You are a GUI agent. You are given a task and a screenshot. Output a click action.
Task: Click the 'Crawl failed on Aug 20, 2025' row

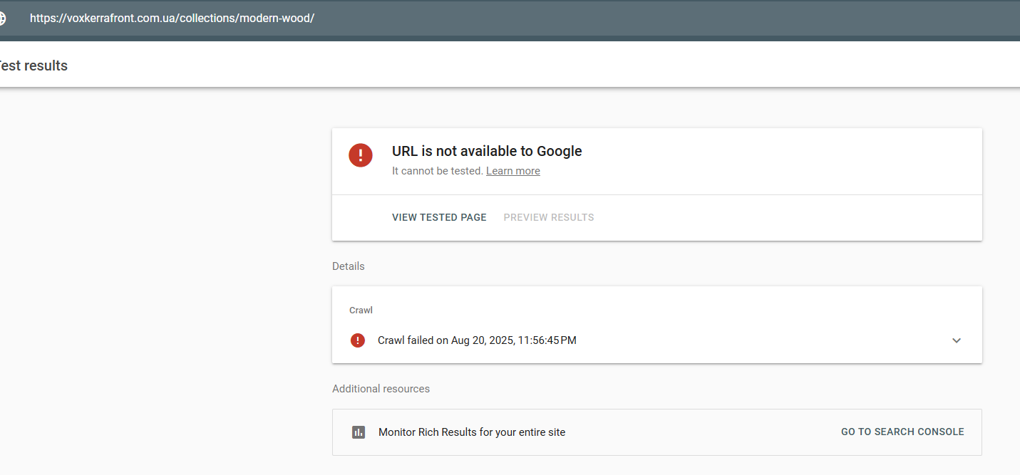click(657, 340)
